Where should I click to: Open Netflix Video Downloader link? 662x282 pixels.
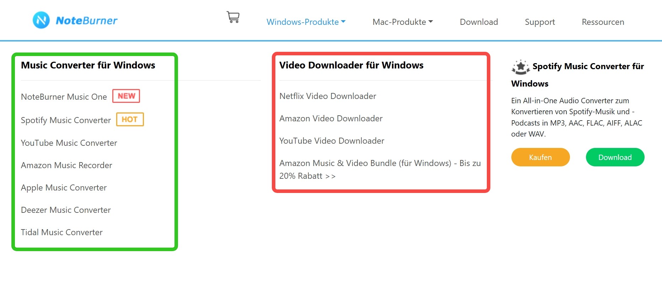point(328,96)
